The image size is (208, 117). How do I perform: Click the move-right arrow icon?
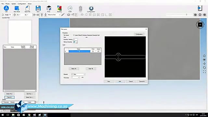tap(38, 15)
